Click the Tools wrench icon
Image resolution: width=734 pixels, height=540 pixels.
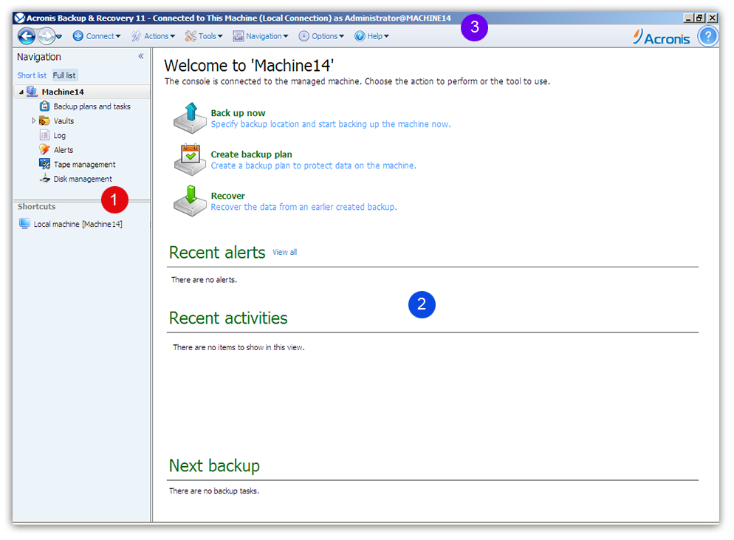(x=191, y=36)
